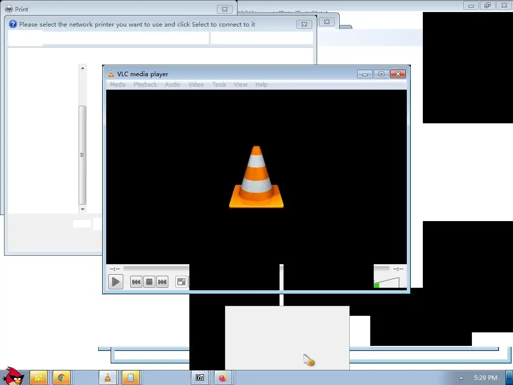Image resolution: width=513 pixels, height=385 pixels.
Task: Click the help icon in network printer dialog
Action: point(13,24)
